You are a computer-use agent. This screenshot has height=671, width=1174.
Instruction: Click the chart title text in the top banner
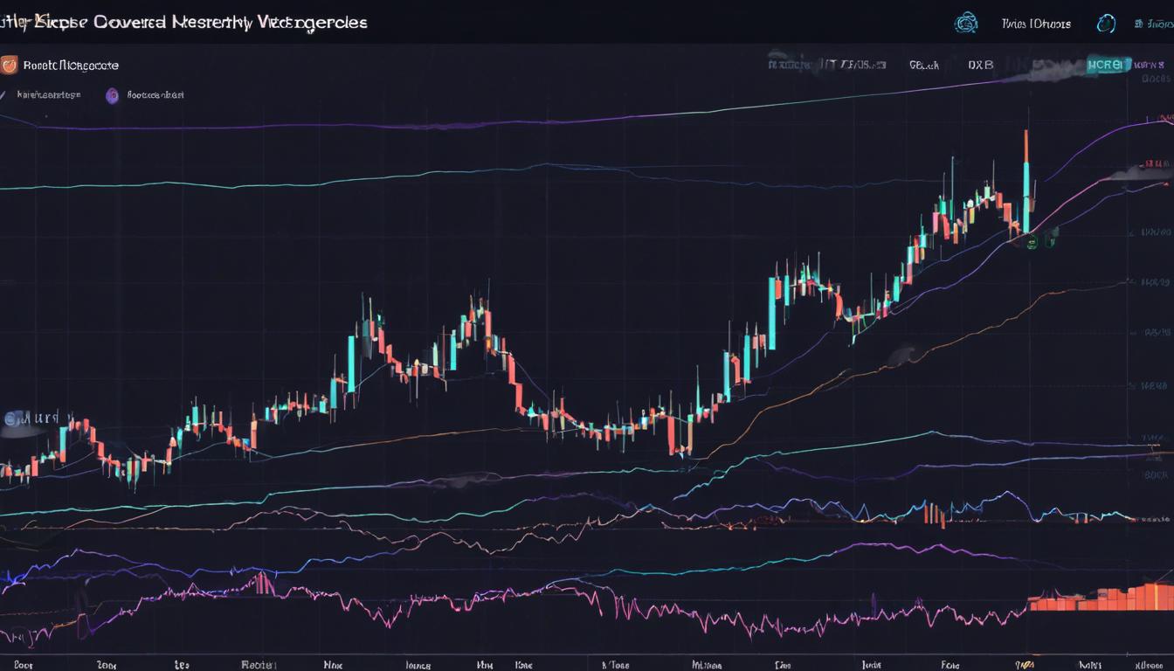click(183, 23)
